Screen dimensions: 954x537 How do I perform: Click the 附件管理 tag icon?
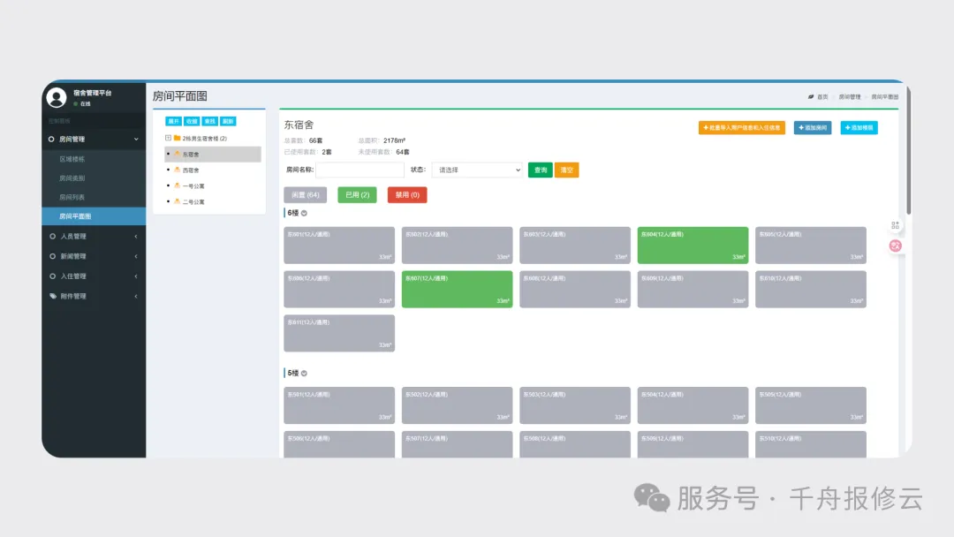(53, 296)
